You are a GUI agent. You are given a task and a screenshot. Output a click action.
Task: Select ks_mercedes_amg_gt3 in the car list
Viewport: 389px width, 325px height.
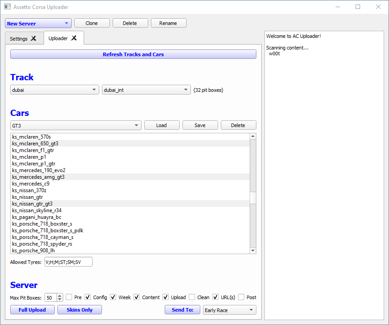(130, 177)
